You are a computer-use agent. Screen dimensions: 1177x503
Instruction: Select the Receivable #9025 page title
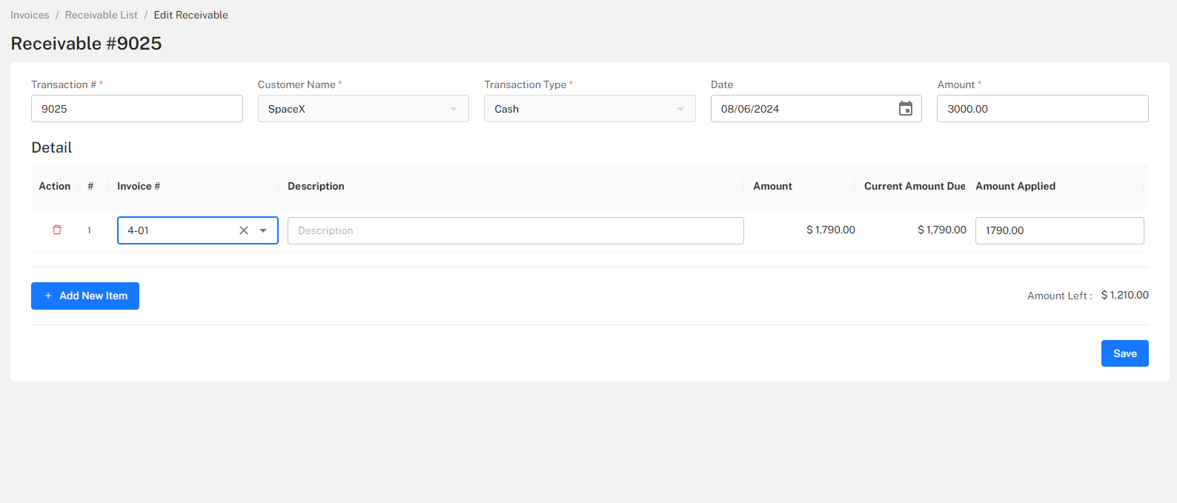pyautogui.click(x=86, y=44)
